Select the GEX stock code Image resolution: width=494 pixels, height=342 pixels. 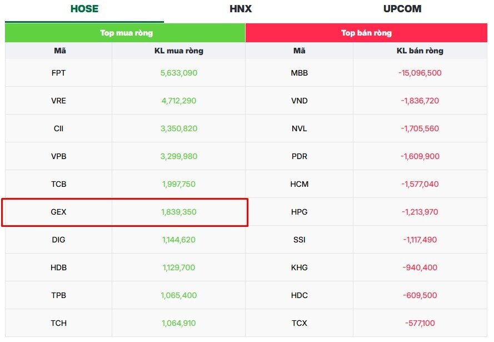click(58, 212)
